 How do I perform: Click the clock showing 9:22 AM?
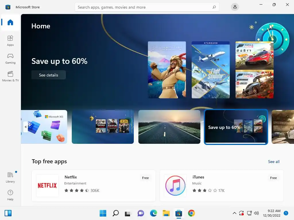coord(272,213)
